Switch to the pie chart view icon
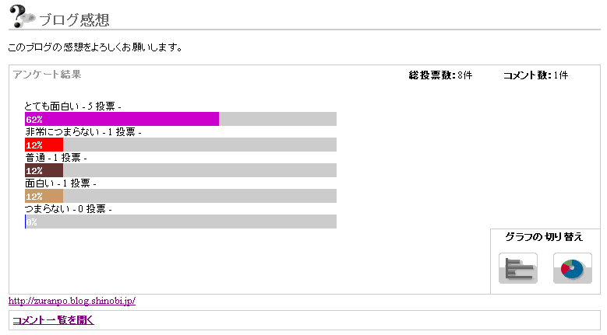This screenshot has height=335, width=607. [x=572, y=269]
